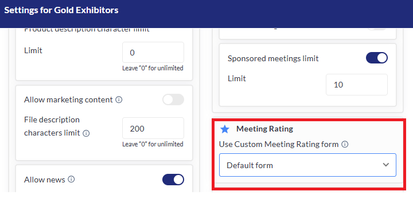Click the Sponsored meetings Limit field showing 10
This screenshot has width=413, height=207.
pos(357,85)
